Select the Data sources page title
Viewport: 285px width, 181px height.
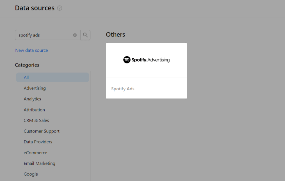coord(35,8)
